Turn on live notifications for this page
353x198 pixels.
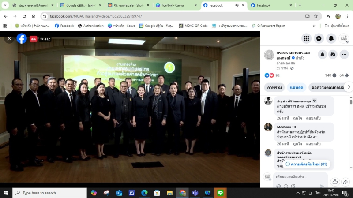[x=323, y=54]
